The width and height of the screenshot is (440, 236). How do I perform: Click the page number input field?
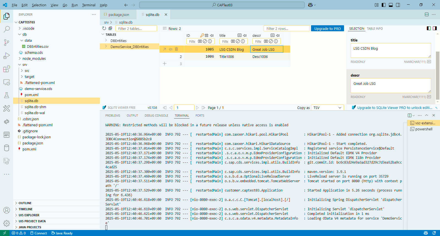pyautogui.click(x=184, y=108)
